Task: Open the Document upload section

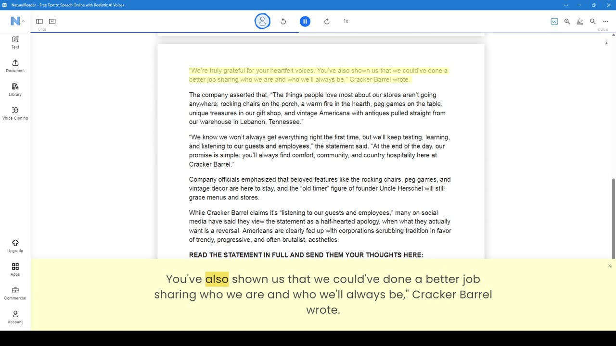Action: point(15,66)
